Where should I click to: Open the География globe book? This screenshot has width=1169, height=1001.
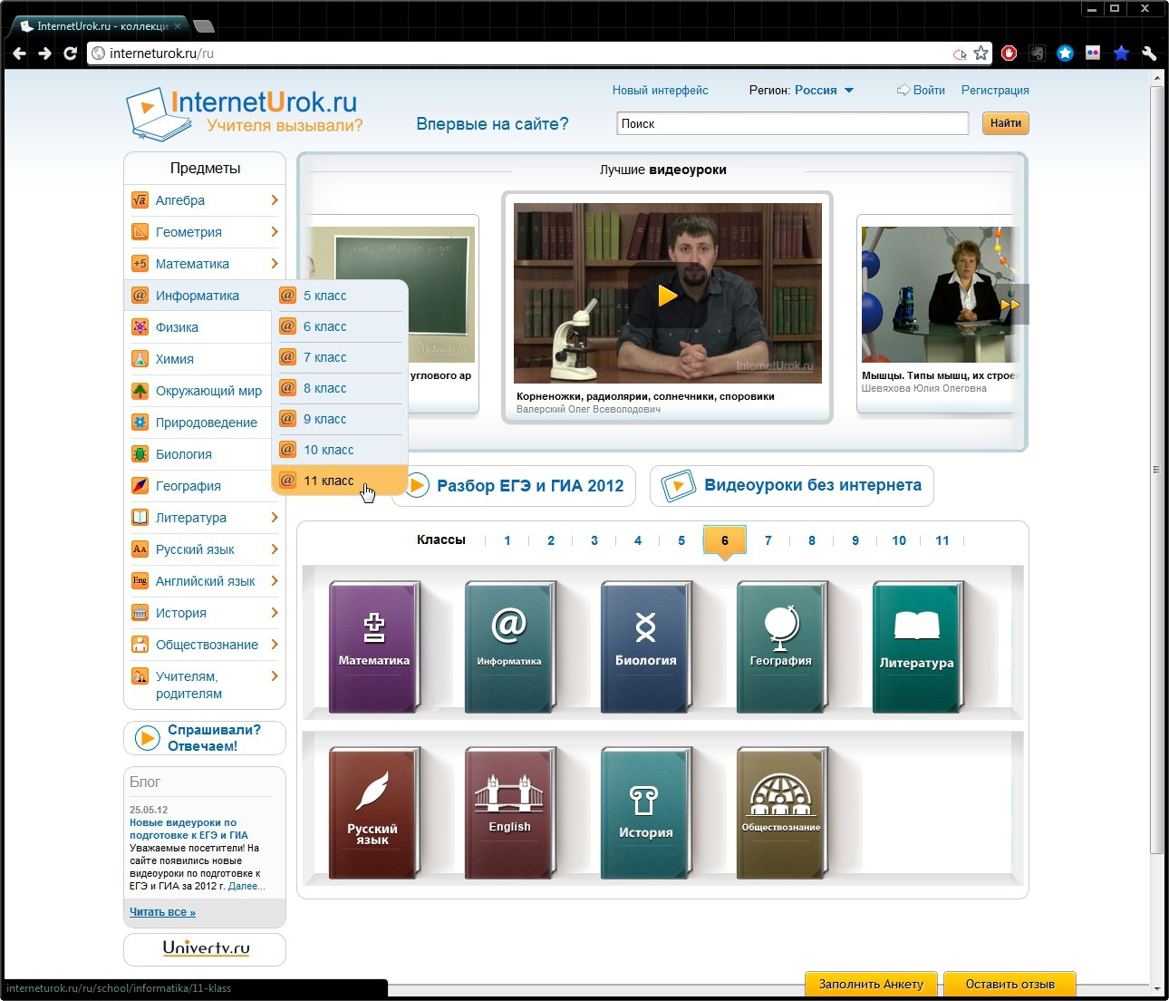[x=780, y=646]
